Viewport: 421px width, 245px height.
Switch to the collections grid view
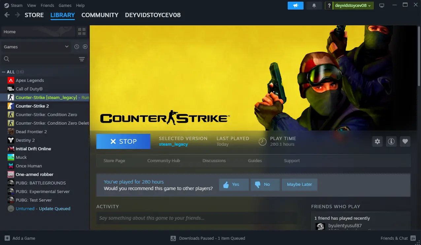coord(82,32)
